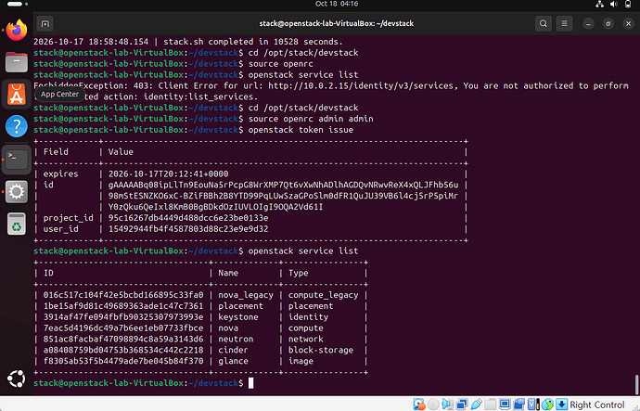Open the terminal search tool
This screenshot has width=640, height=411.
click(544, 24)
